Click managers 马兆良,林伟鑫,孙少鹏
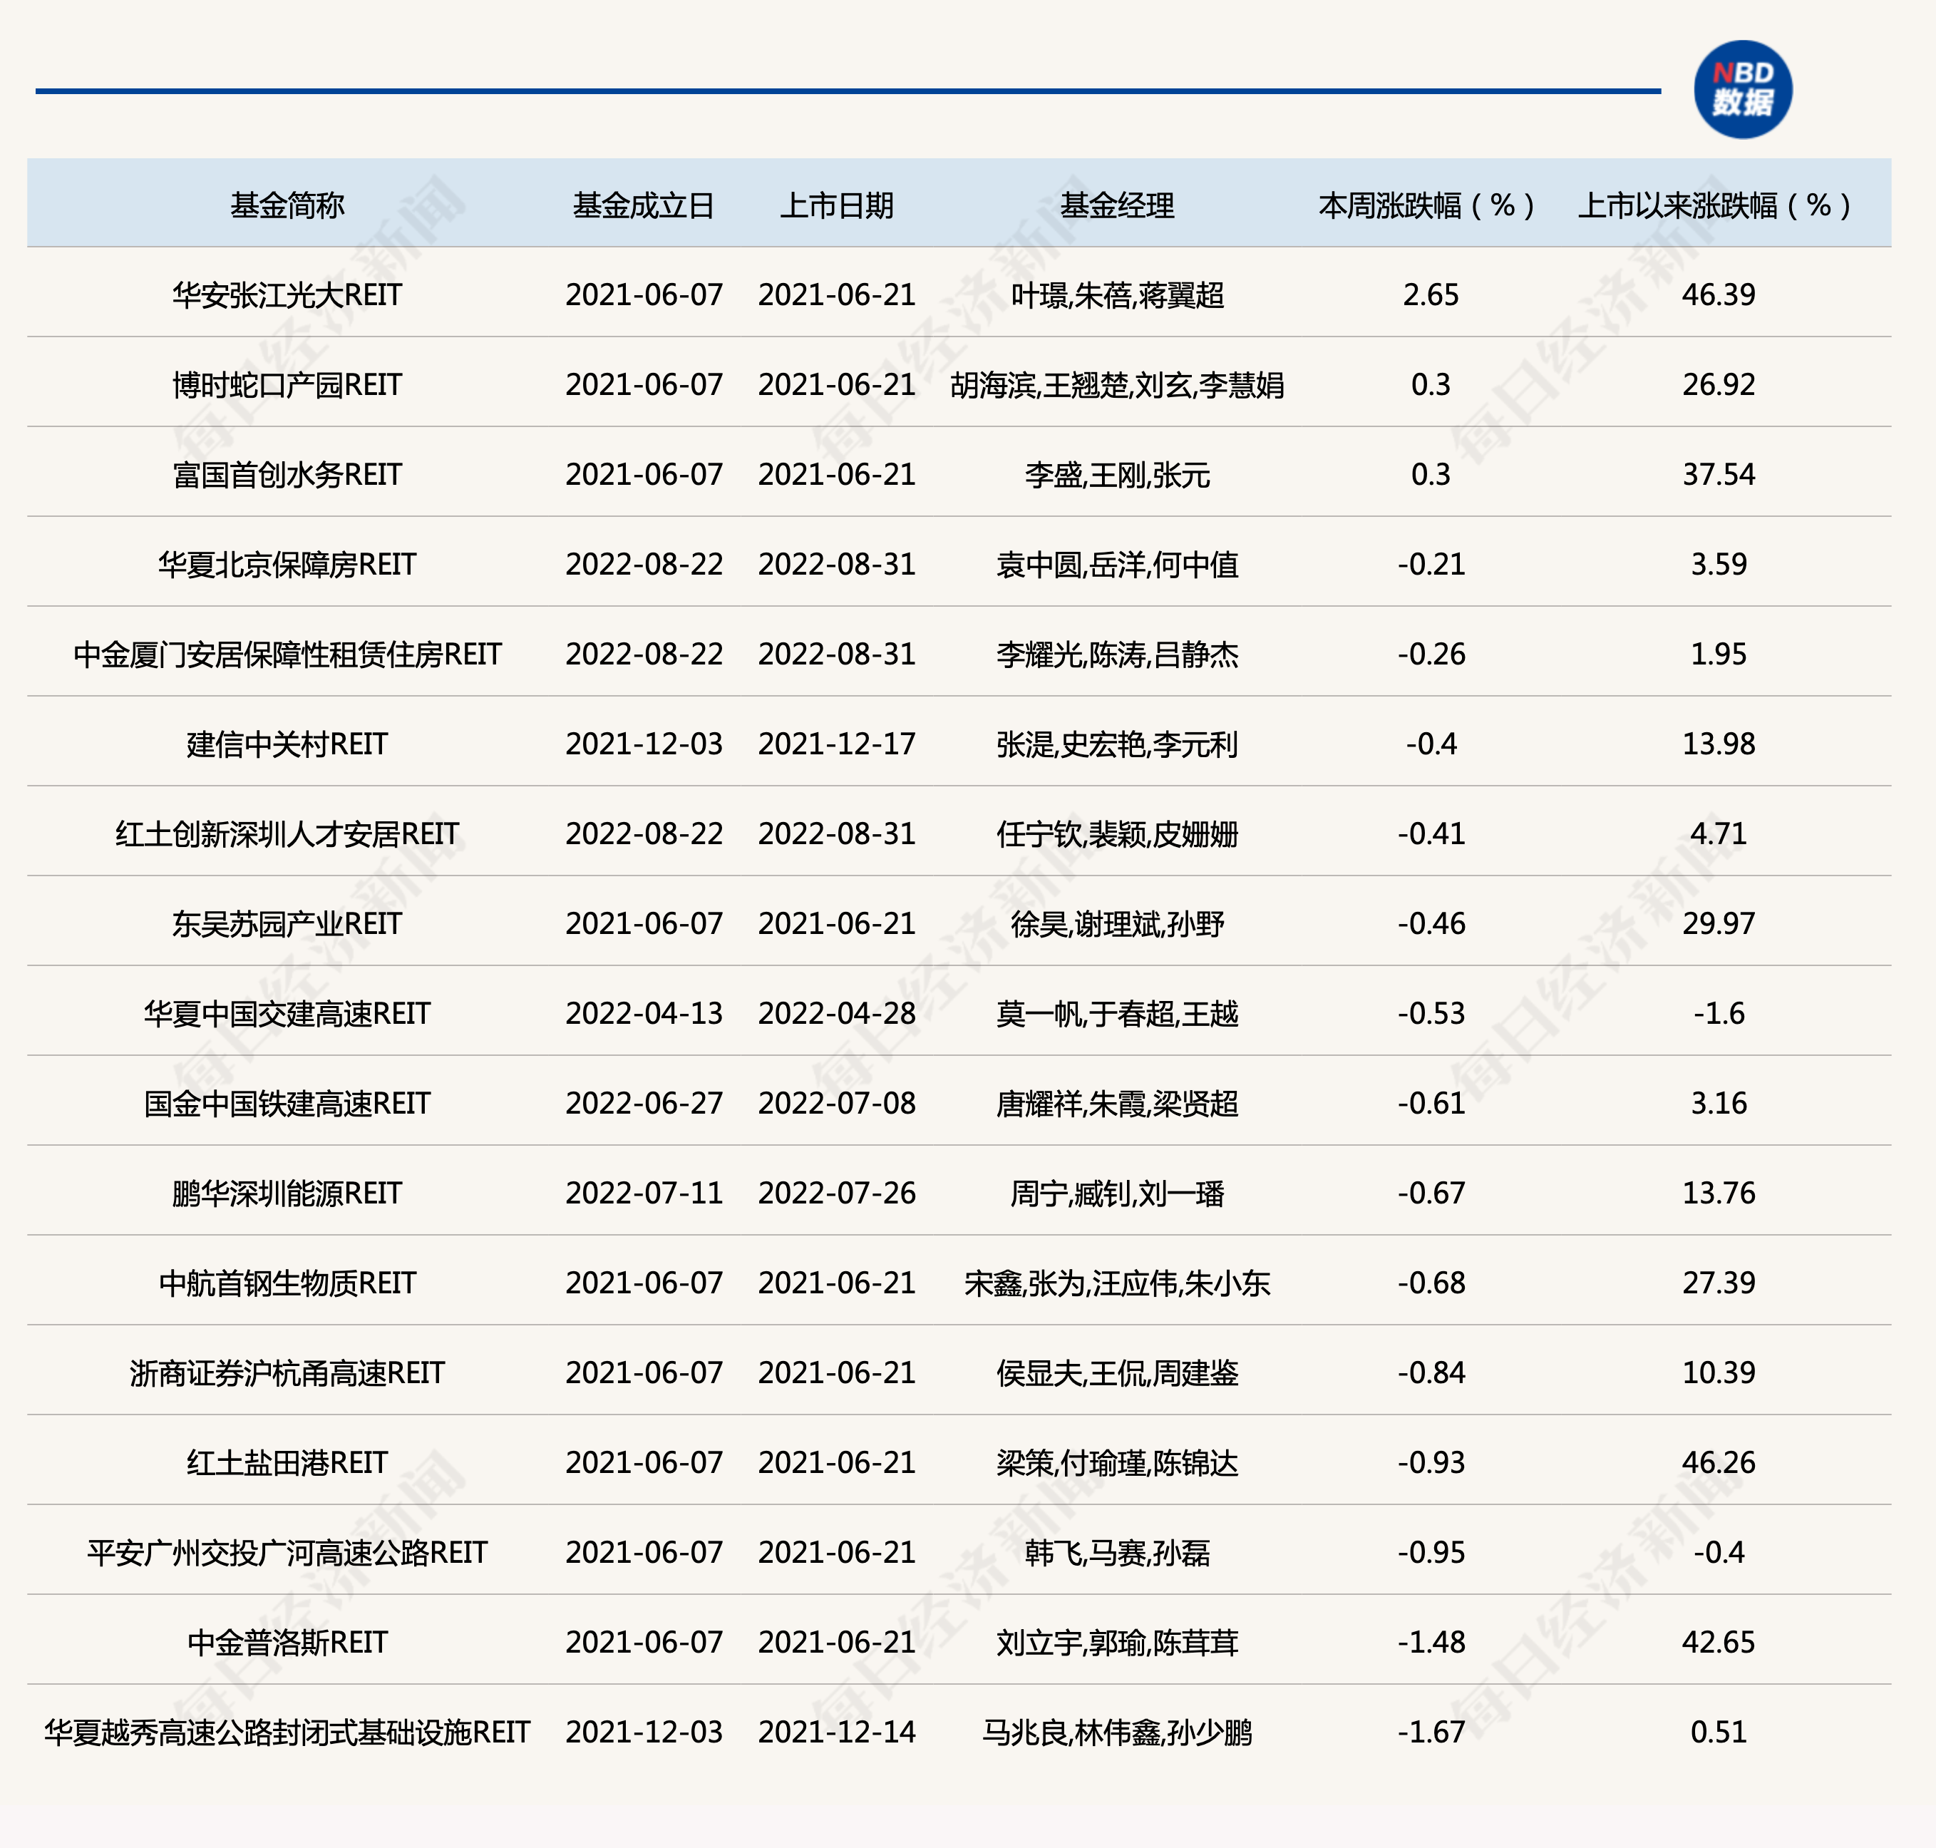 pyautogui.click(x=1117, y=1732)
